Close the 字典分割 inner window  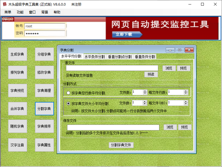click(189, 50)
